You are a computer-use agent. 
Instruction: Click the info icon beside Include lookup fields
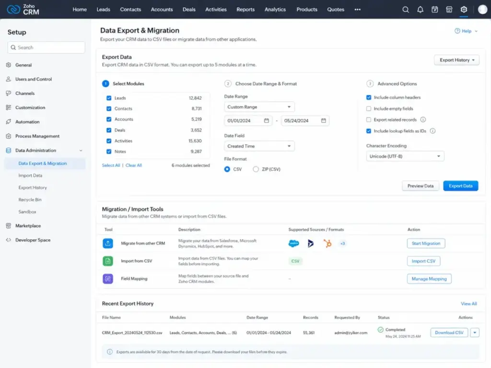click(x=433, y=131)
